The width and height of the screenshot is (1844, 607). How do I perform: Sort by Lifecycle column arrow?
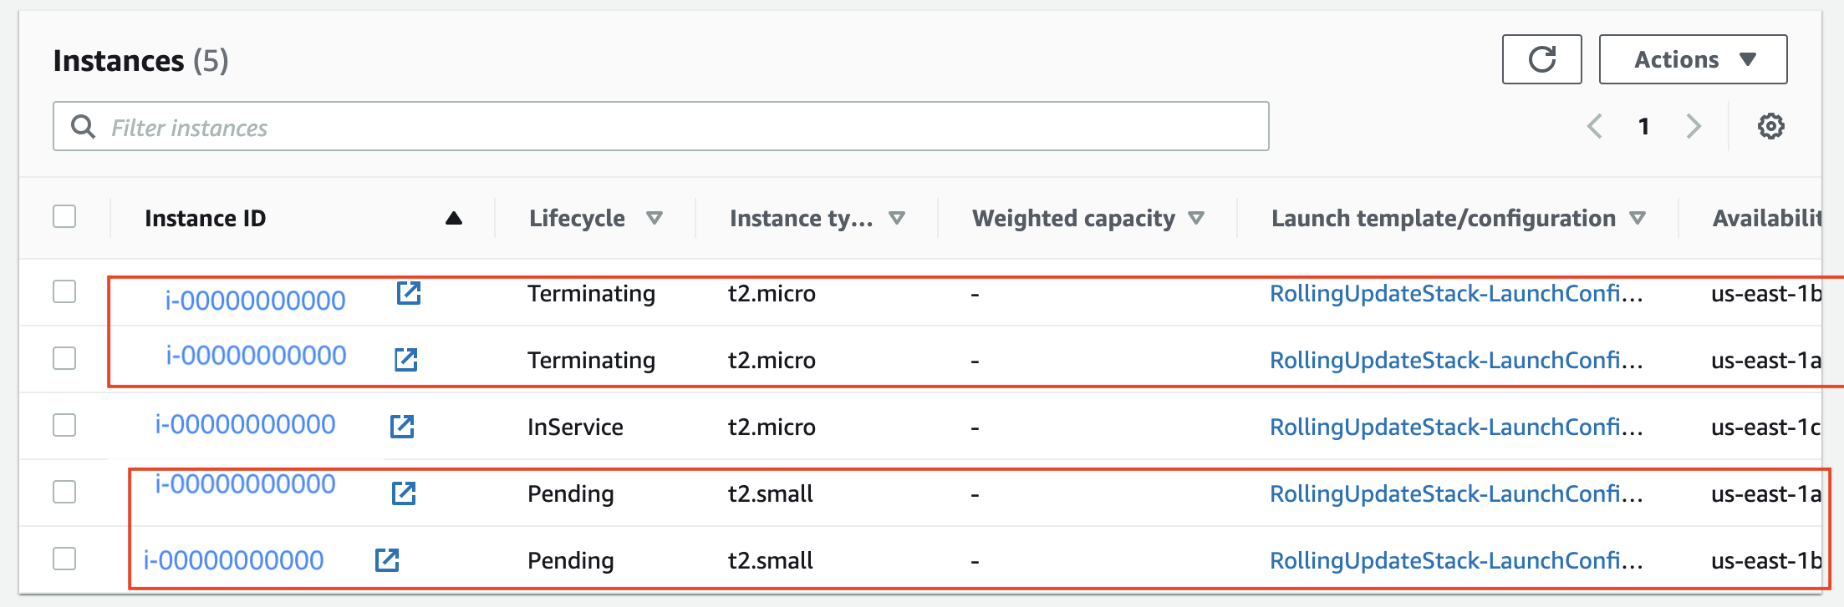[655, 218]
